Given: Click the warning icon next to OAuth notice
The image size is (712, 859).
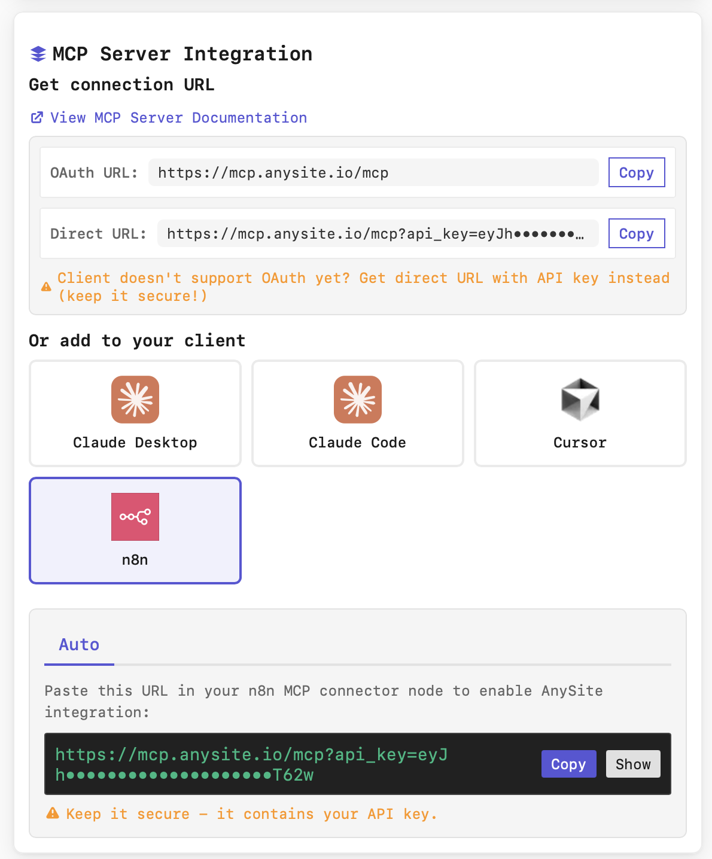Looking at the screenshot, I should (46, 287).
